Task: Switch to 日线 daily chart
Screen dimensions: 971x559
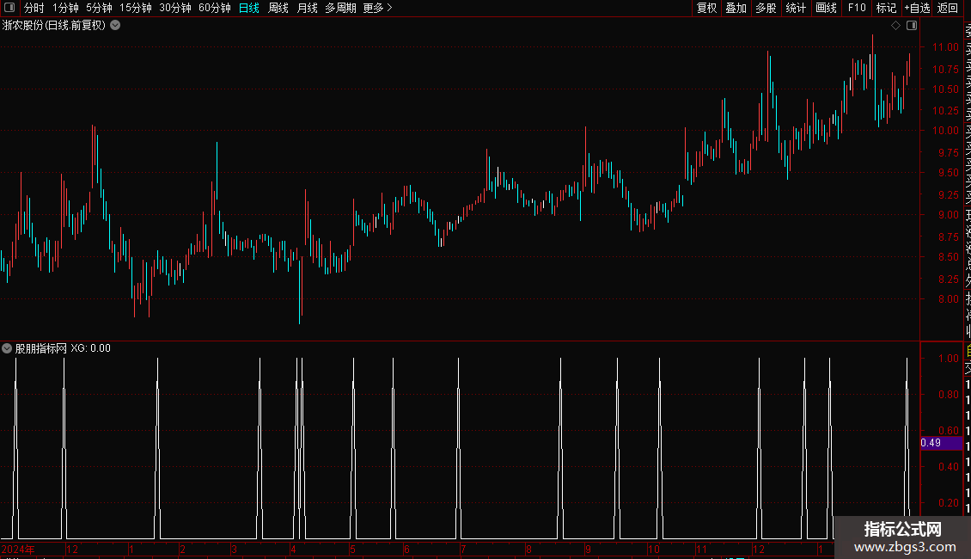Action: click(249, 8)
